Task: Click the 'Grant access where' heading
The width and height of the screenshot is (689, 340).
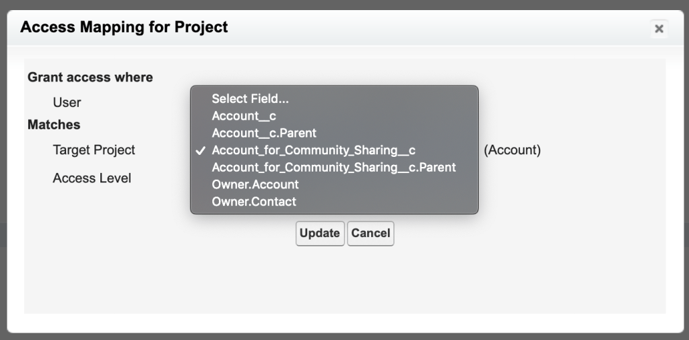Action: [90, 77]
